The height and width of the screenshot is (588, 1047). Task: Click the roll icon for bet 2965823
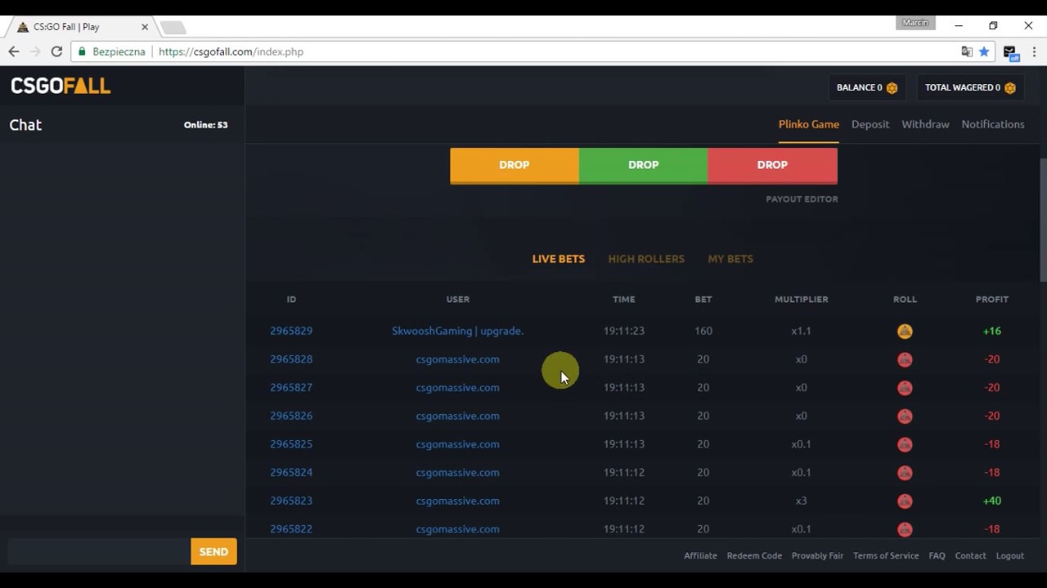pos(905,501)
